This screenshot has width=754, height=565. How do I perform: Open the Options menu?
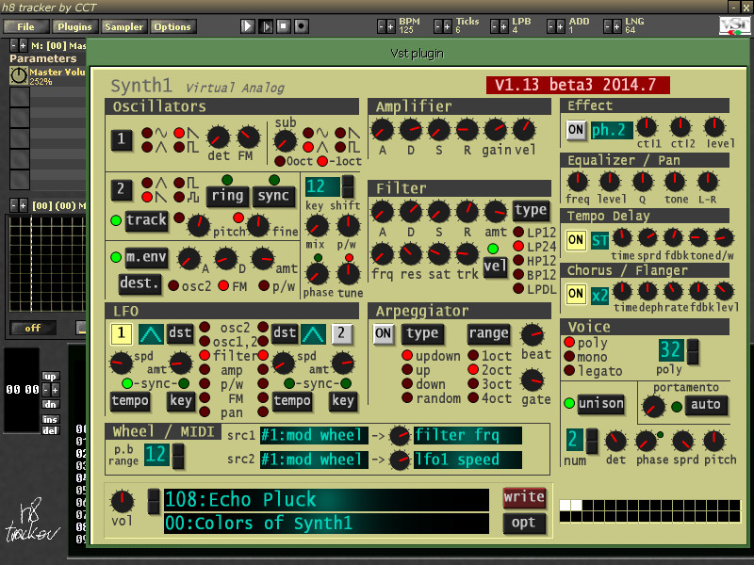[x=172, y=27]
